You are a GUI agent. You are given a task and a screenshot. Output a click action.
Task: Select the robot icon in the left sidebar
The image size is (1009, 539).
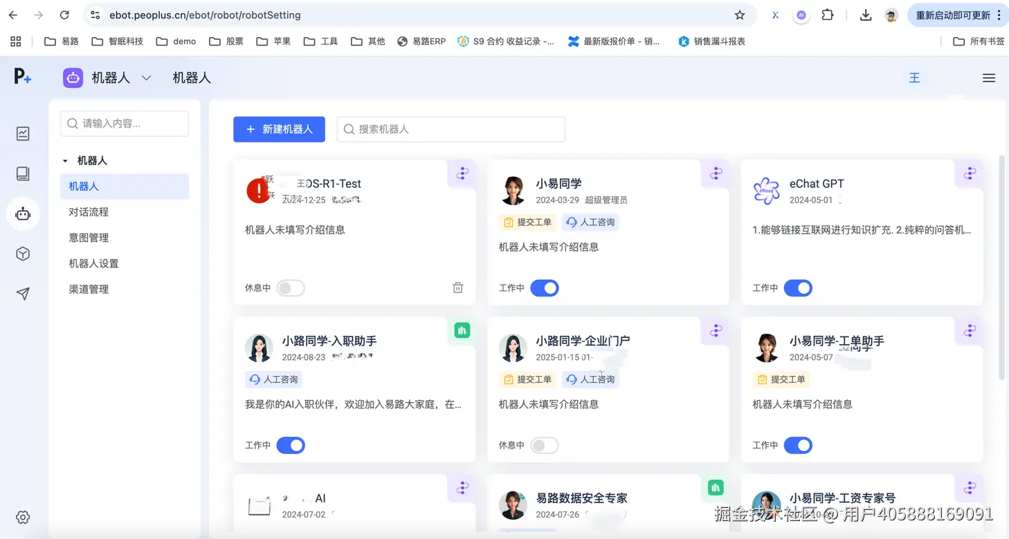coord(23,214)
